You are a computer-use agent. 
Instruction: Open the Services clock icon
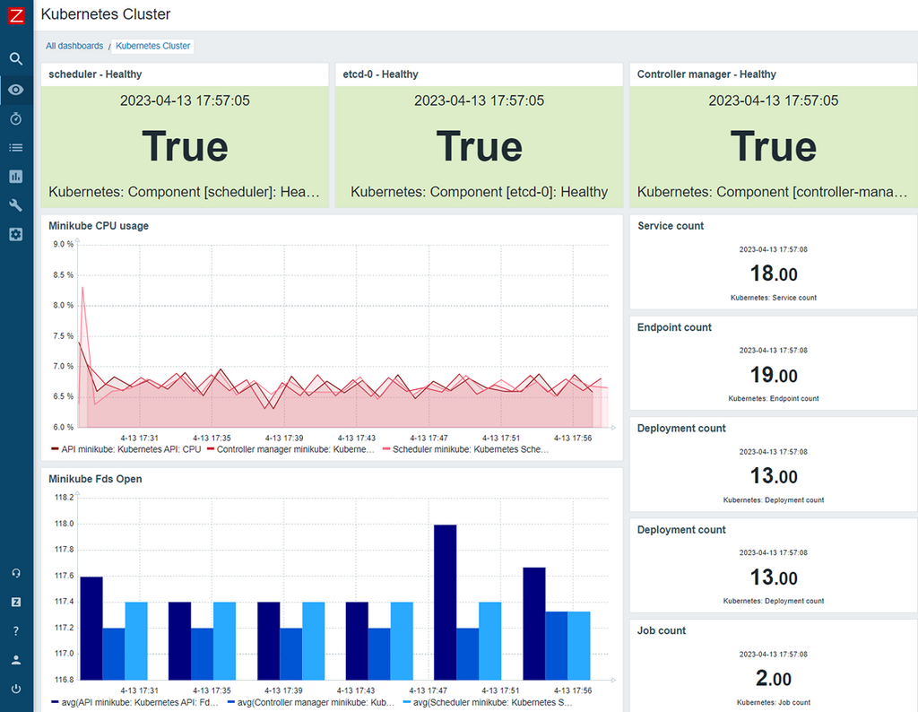pos(16,118)
